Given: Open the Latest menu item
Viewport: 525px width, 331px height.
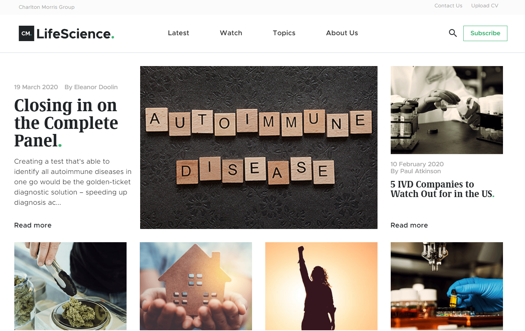Looking at the screenshot, I should pos(178,33).
